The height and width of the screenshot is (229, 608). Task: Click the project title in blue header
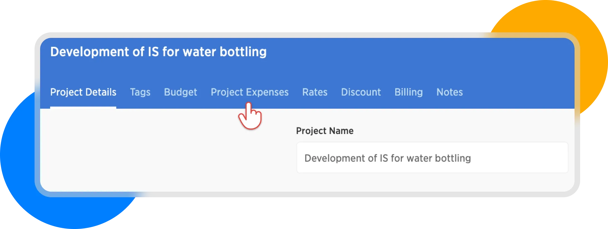[x=158, y=52]
